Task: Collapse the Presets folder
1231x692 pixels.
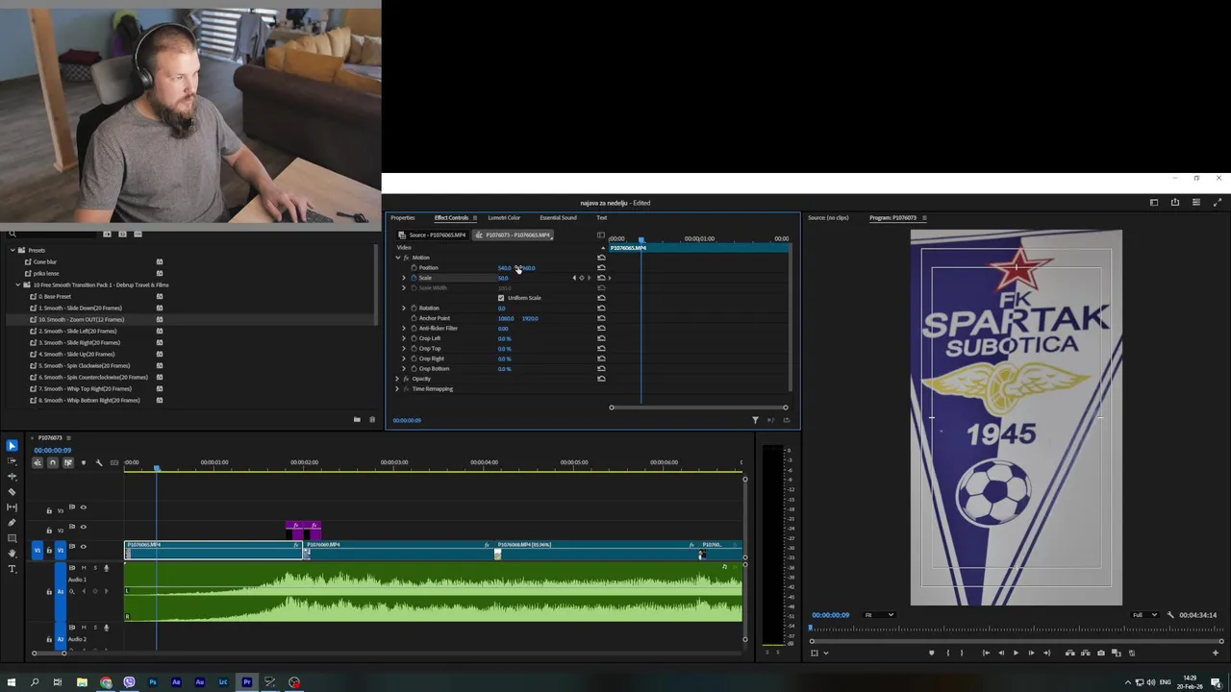Action: pyautogui.click(x=13, y=250)
